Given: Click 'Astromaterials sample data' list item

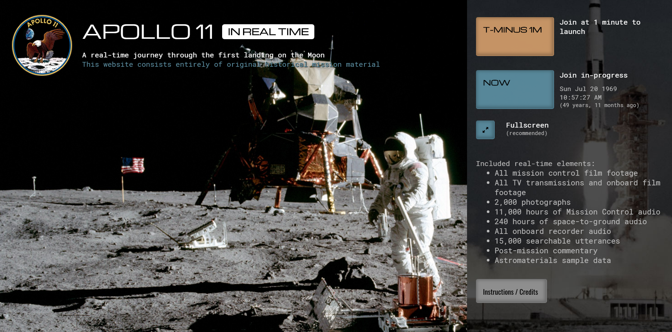Looking at the screenshot, I should pyautogui.click(x=553, y=260).
